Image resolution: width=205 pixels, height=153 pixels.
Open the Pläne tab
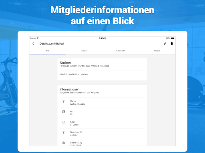tap(84, 51)
